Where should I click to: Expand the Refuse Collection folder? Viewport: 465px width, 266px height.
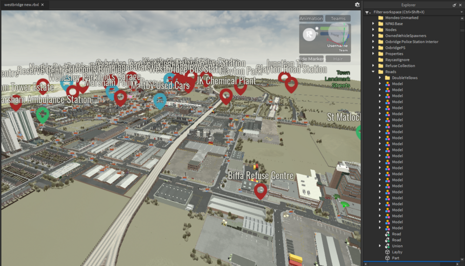tap(373, 66)
